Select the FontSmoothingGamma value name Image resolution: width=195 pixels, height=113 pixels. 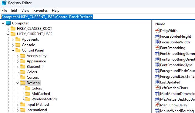(177, 54)
